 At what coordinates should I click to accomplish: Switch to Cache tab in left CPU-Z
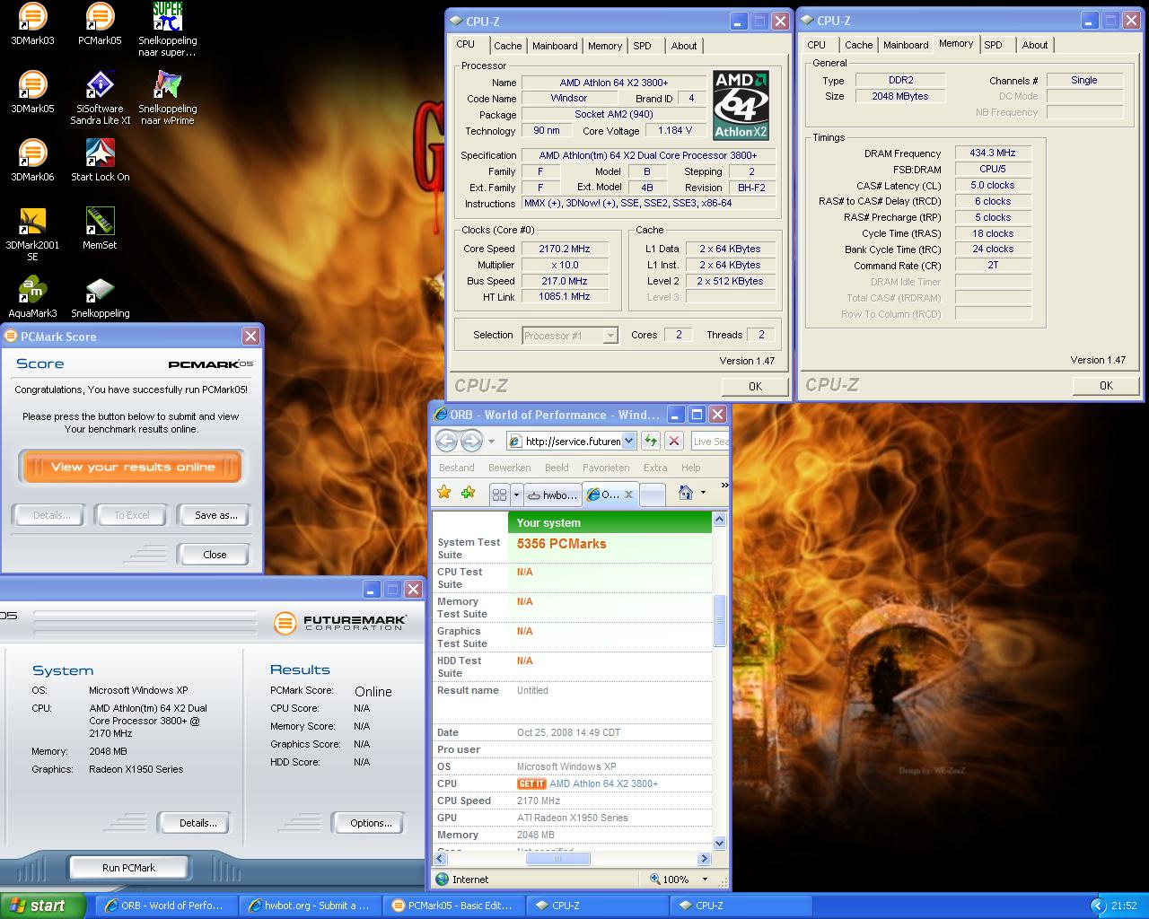point(507,46)
